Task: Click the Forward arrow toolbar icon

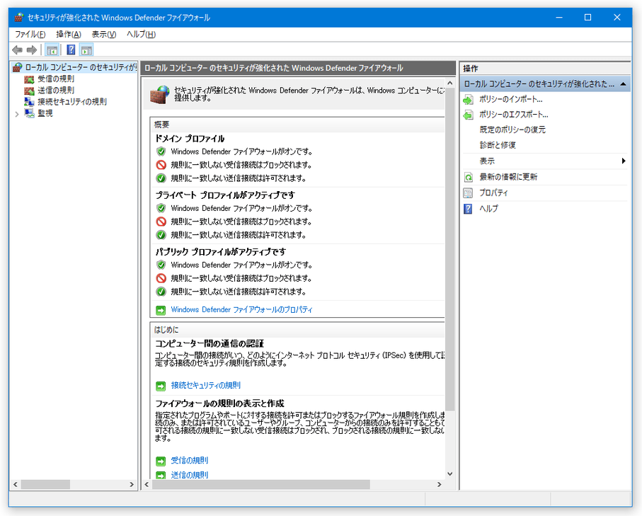Action: click(x=32, y=50)
